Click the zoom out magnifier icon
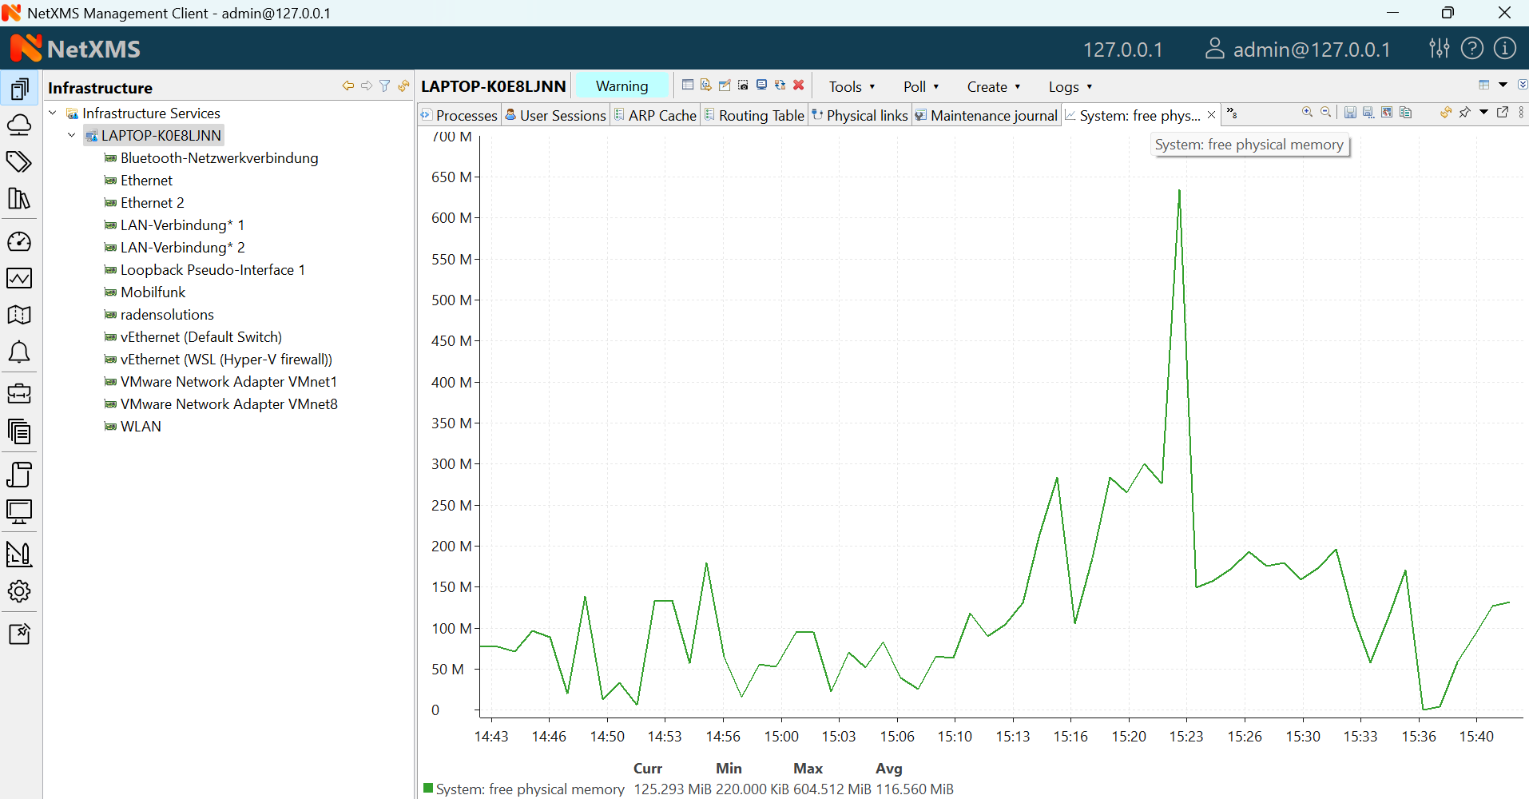 click(x=1326, y=113)
